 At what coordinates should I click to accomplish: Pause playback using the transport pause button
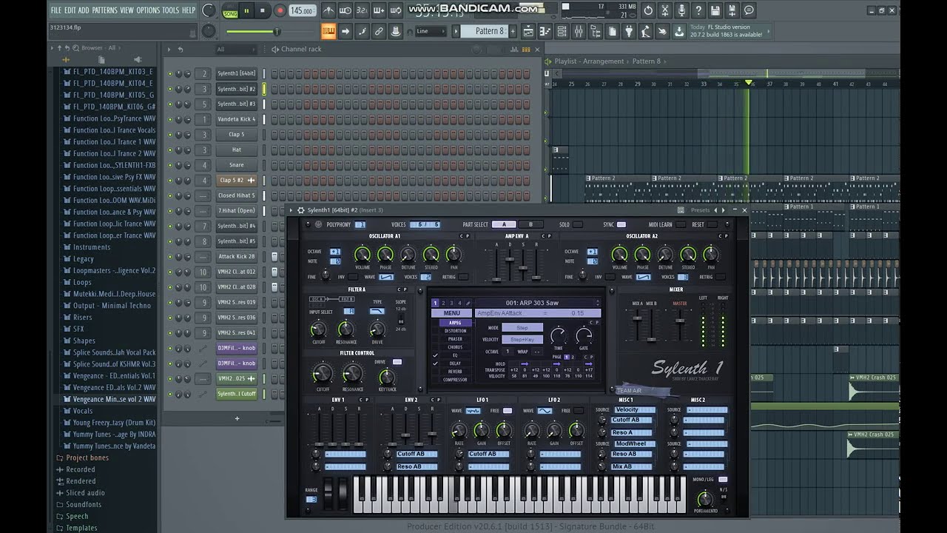[x=248, y=10]
